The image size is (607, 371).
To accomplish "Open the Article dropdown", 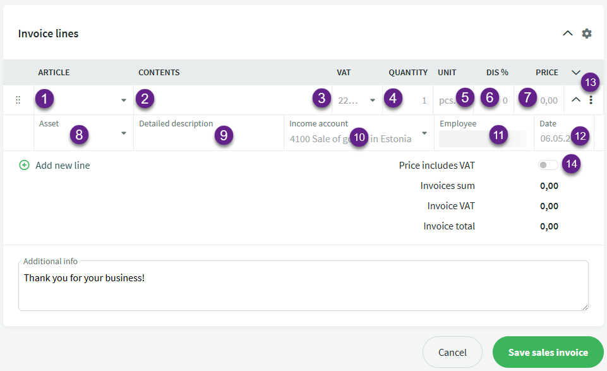I will click(123, 100).
